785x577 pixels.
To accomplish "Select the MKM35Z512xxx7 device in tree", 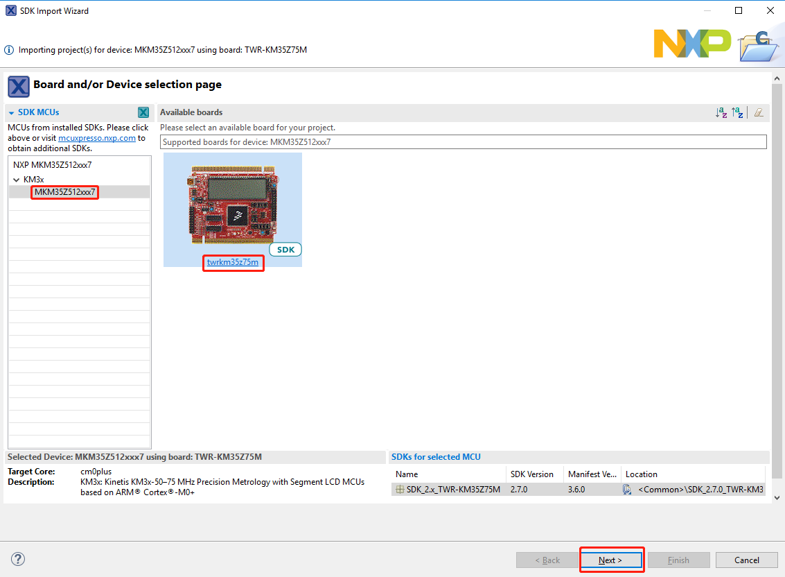I will [65, 192].
